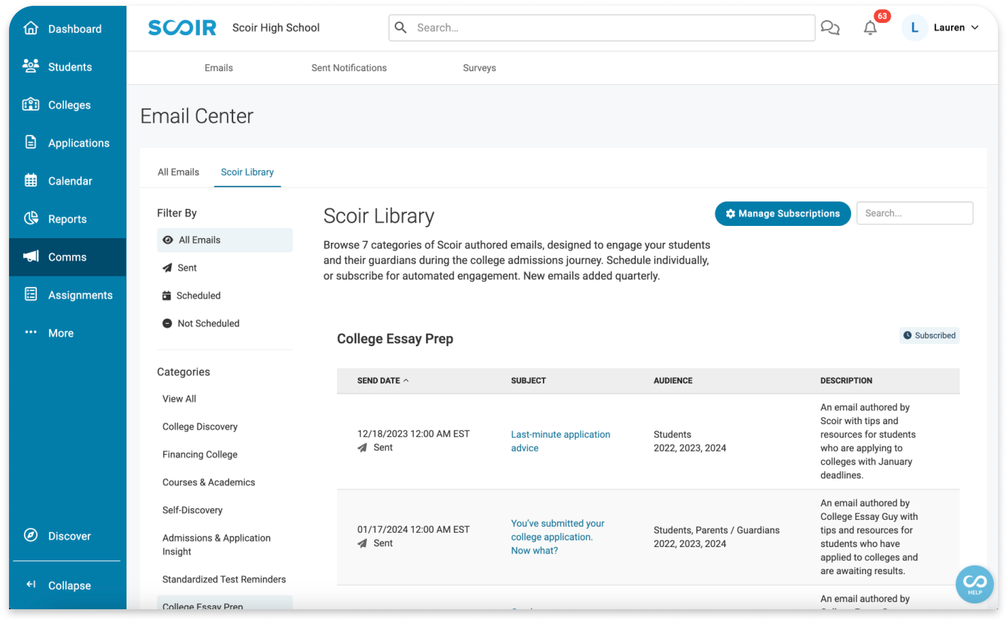This screenshot has width=1007, height=622.
Task: Open the Calendar icon in sidebar
Action: pyautogui.click(x=31, y=180)
